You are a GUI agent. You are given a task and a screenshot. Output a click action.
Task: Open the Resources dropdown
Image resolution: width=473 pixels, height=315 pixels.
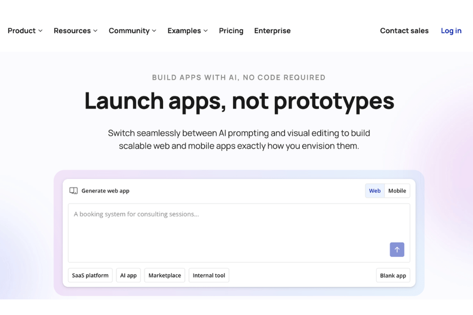[x=75, y=31]
